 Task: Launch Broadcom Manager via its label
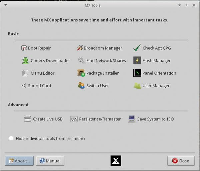[x=103, y=48]
